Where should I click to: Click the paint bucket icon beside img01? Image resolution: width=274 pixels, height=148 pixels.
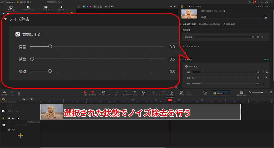click(x=265, y=17)
